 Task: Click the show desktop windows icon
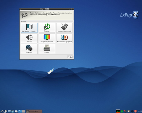pyautogui.click(x=16, y=111)
